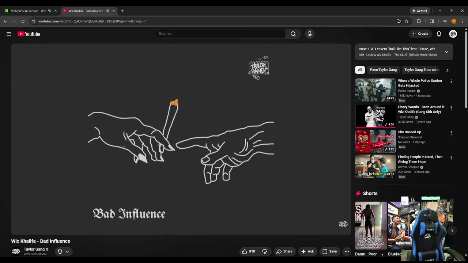Click the Ask button

pyautogui.click(x=307, y=251)
